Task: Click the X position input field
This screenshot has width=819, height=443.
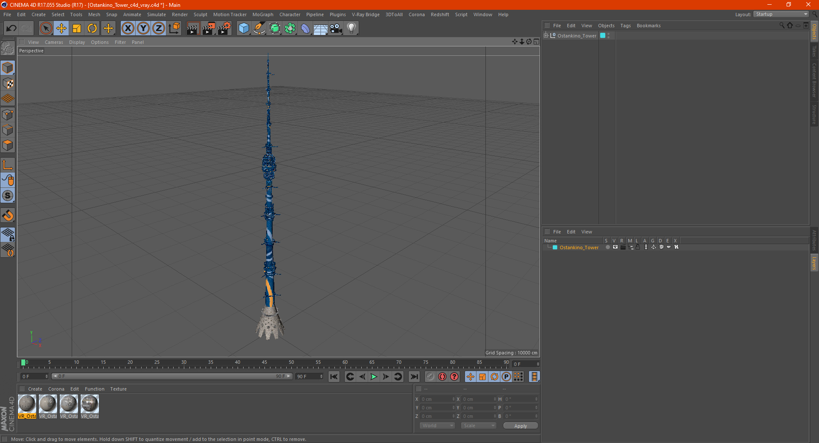Action: coord(438,399)
